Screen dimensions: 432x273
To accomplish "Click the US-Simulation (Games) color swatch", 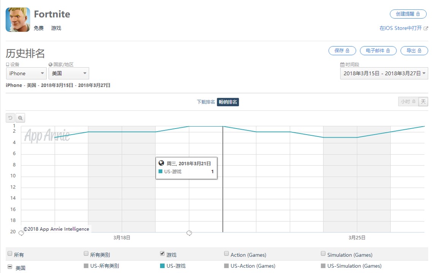I will (323, 266).
